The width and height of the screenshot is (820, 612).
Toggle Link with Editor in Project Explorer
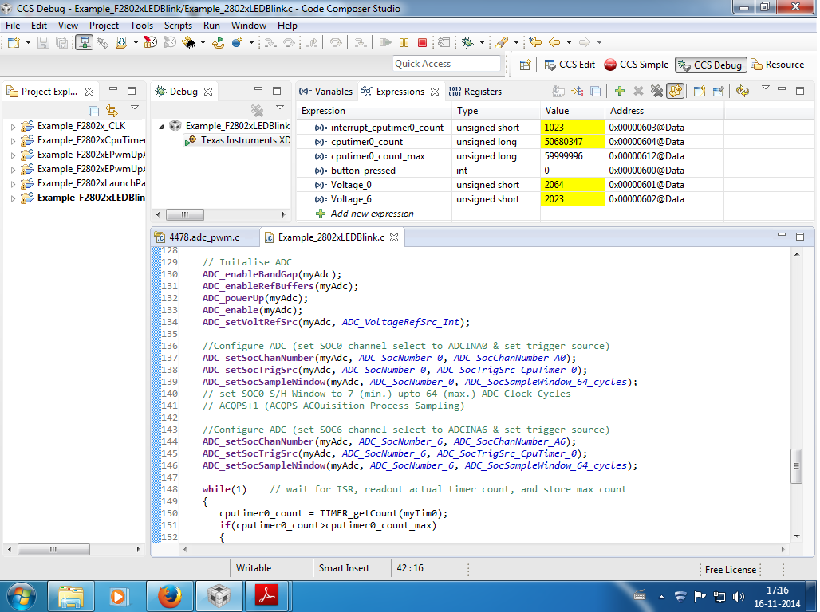click(x=112, y=111)
